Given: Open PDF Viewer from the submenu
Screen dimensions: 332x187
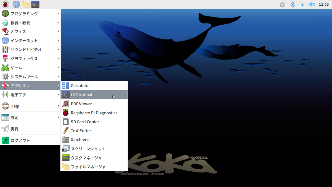Looking at the screenshot, I should (x=81, y=104).
